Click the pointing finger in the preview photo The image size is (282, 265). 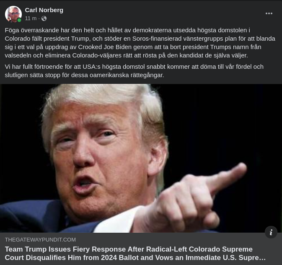(228, 177)
